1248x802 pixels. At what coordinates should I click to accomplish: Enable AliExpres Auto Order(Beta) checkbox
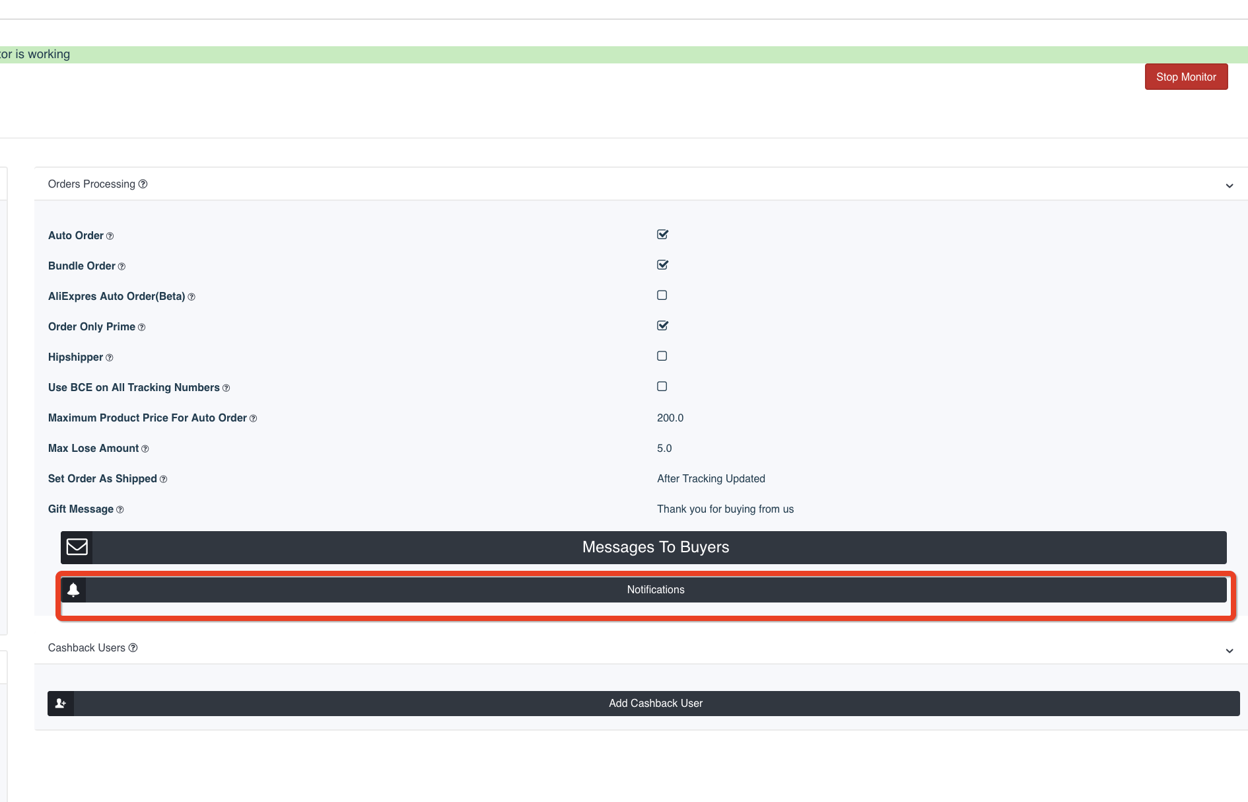pyautogui.click(x=662, y=295)
